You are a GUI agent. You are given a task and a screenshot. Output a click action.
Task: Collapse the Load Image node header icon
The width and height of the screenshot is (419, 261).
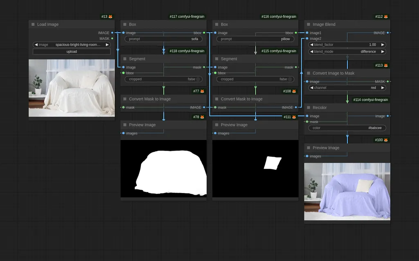coord(32,24)
